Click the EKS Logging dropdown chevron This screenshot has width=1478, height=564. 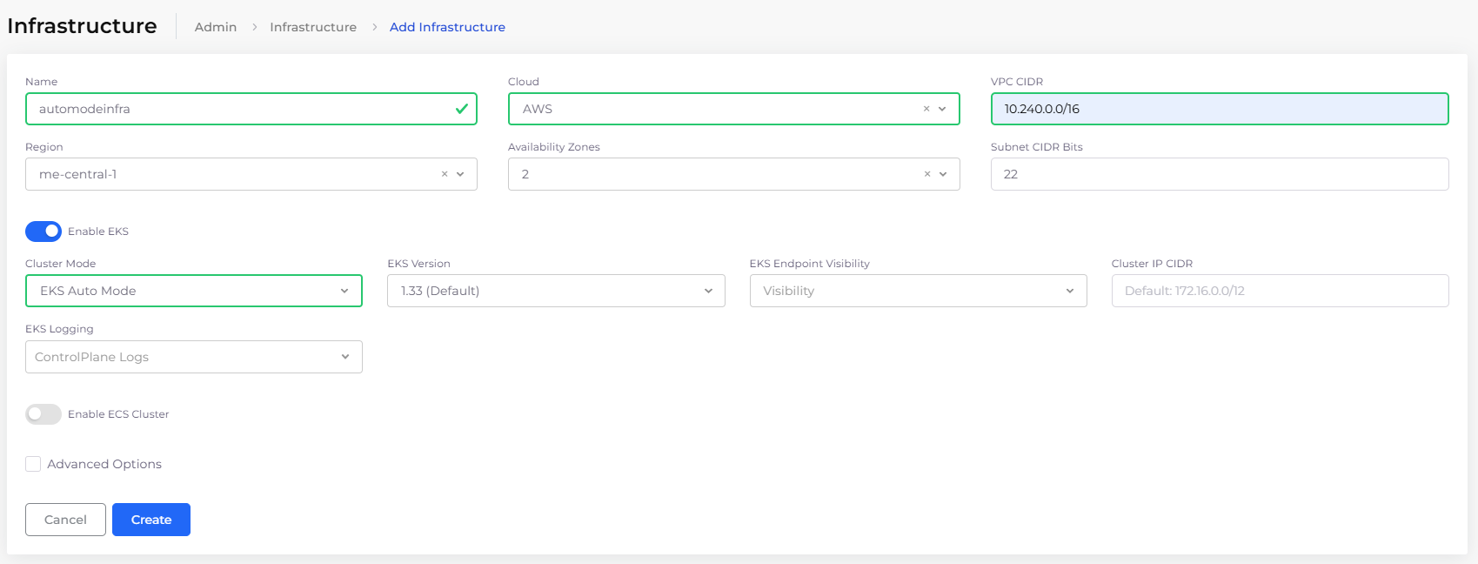pos(345,357)
